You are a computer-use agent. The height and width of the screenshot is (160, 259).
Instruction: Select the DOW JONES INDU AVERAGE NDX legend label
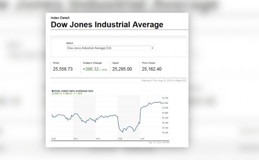[x=74, y=91]
